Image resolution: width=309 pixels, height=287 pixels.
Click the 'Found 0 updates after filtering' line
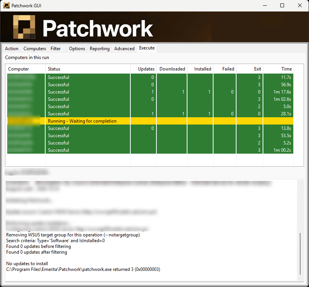point(36,252)
